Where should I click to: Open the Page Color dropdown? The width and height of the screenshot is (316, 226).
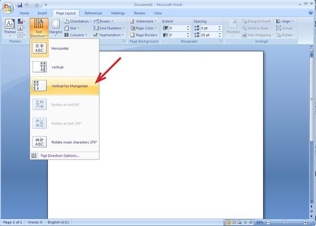coord(144,28)
